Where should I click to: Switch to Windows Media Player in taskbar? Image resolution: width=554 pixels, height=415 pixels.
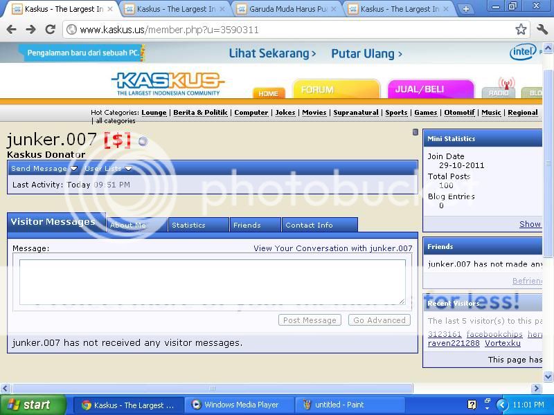click(239, 405)
